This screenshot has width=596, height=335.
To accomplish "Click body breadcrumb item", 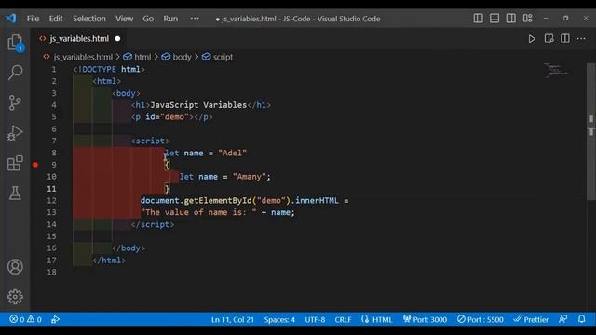I will (182, 57).
